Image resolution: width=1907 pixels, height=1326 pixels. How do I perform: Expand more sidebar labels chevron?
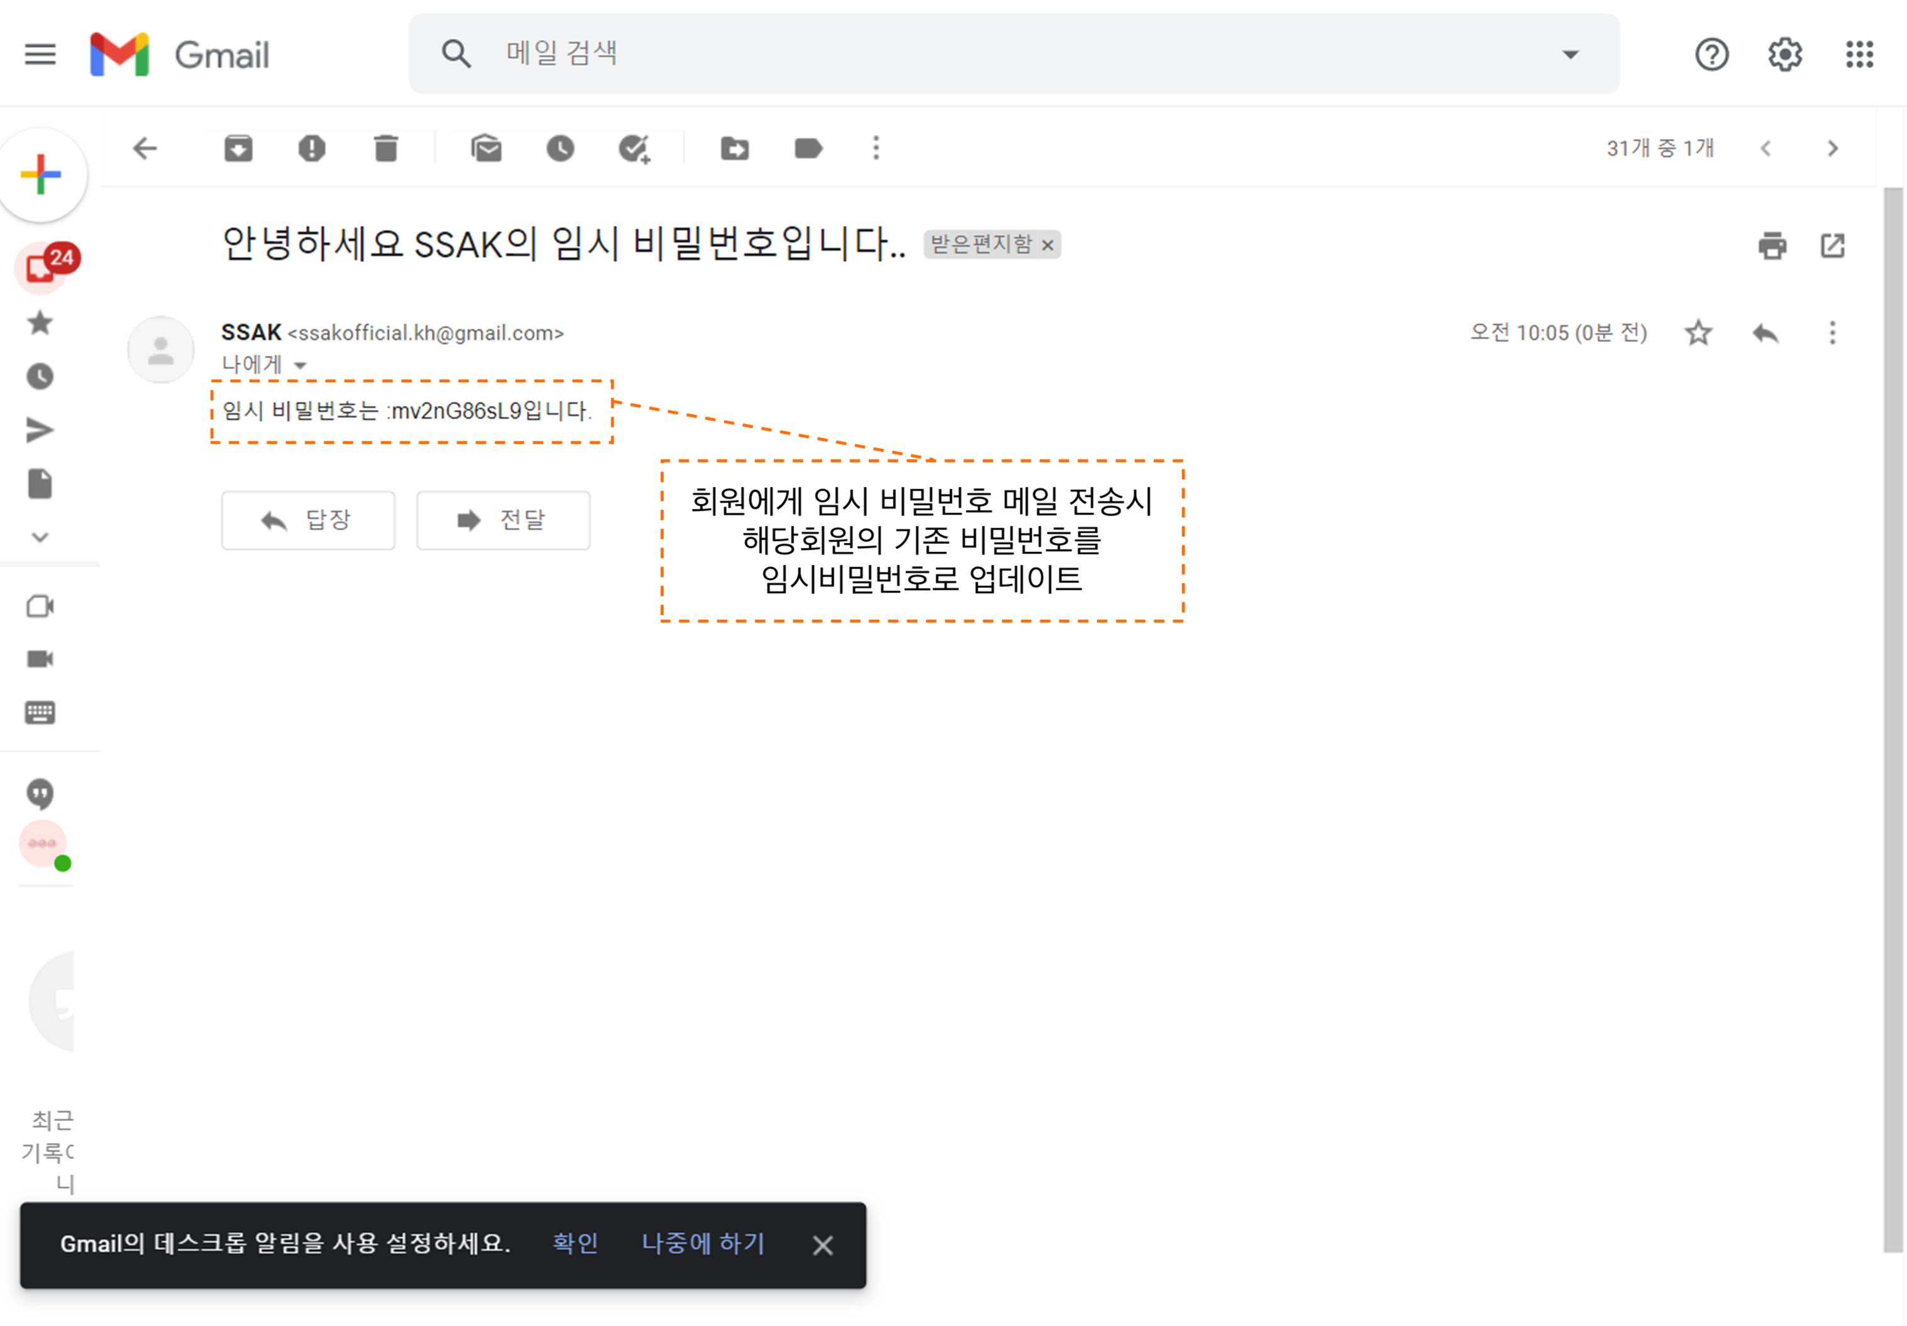(x=40, y=537)
